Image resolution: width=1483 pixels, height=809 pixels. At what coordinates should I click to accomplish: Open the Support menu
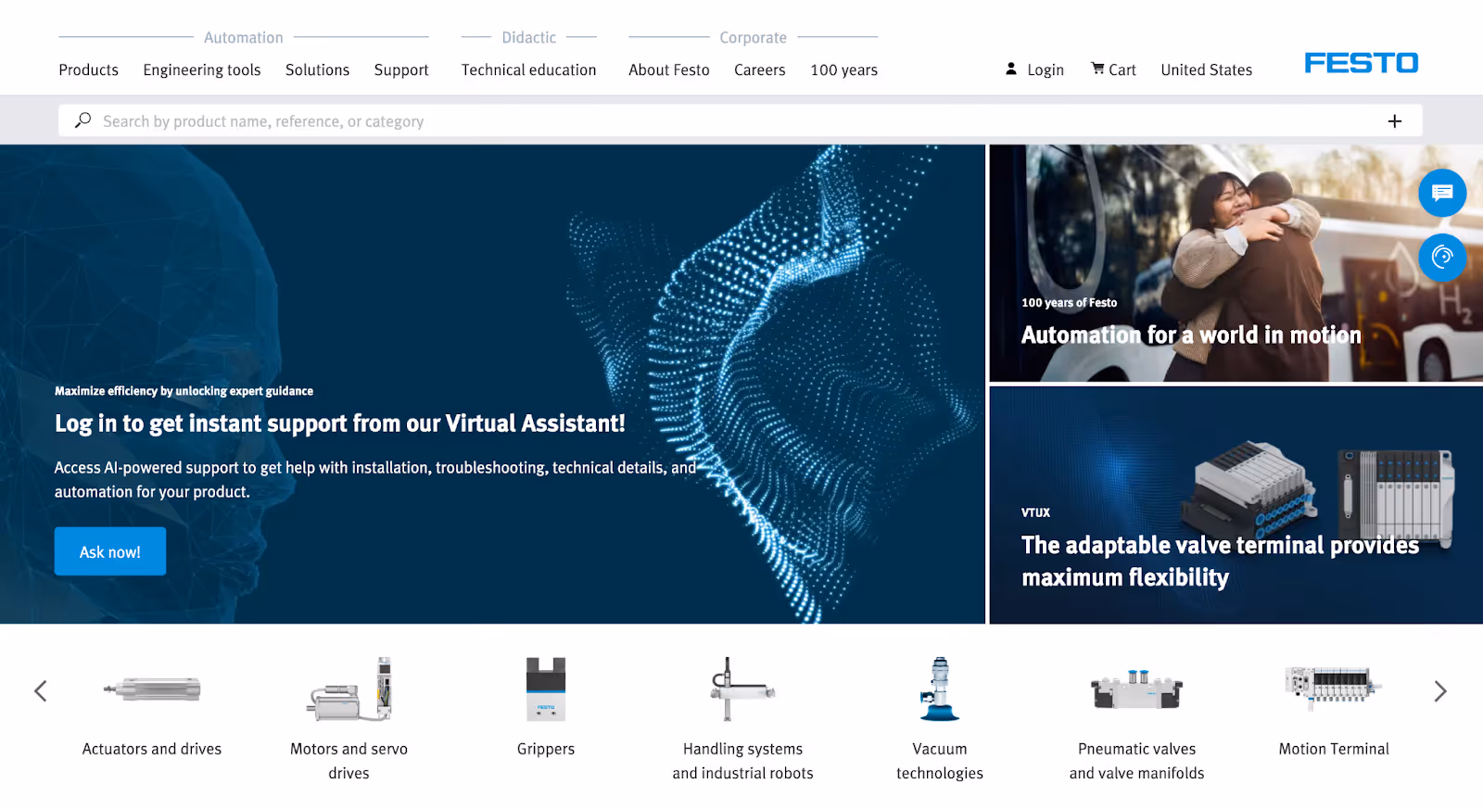(x=401, y=70)
